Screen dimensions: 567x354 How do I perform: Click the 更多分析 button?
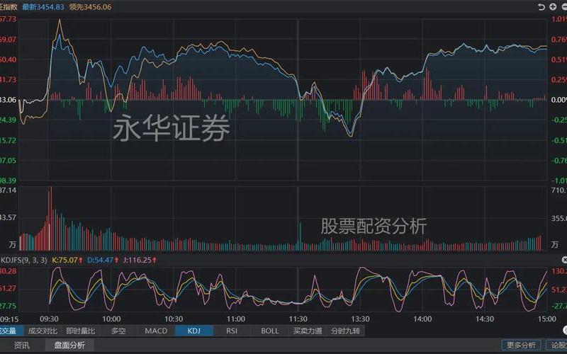coord(521,346)
